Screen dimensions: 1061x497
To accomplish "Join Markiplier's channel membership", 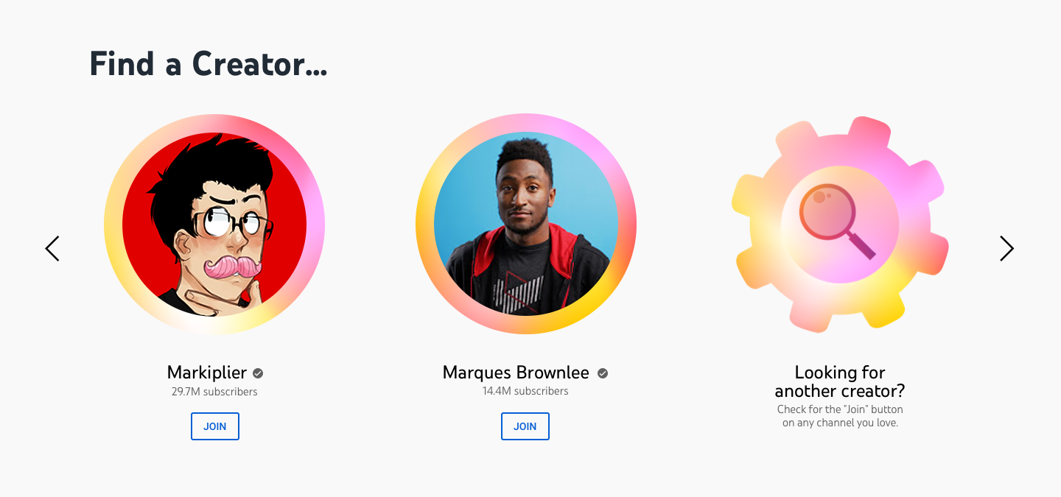I will pos(215,426).
